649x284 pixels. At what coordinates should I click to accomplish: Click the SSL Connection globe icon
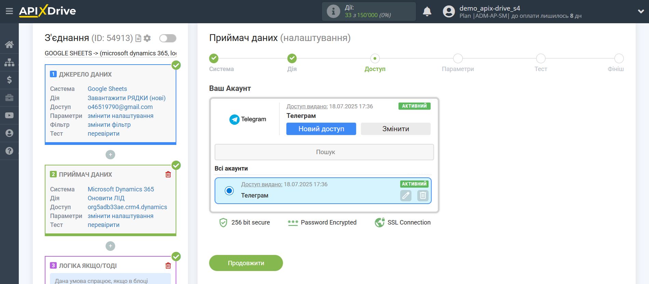pos(380,222)
